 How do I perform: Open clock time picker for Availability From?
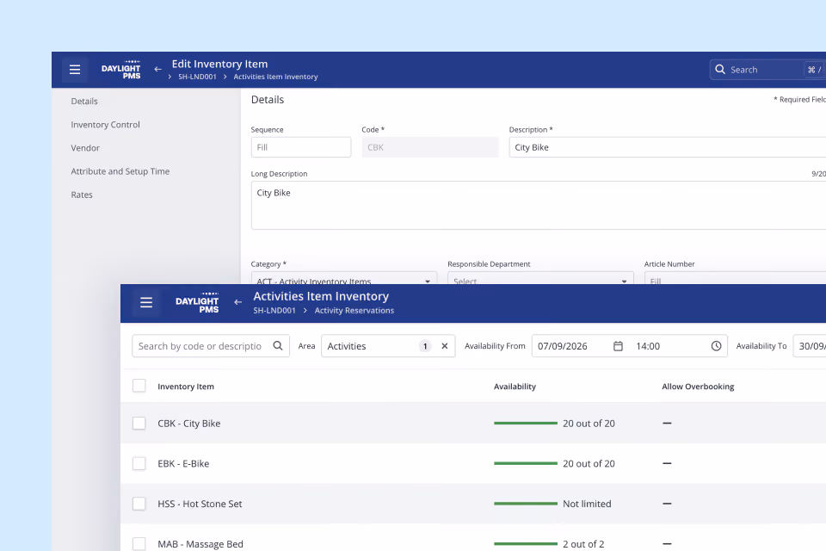pos(716,346)
